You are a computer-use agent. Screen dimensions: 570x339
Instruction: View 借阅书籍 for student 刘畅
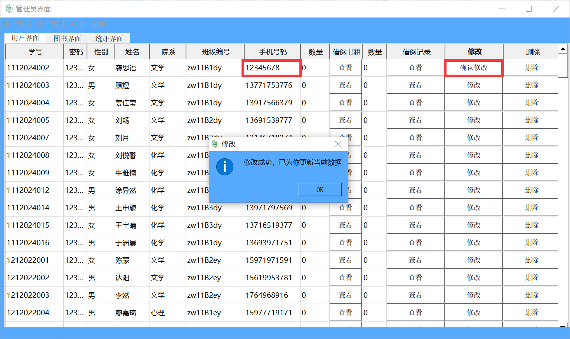(x=346, y=120)
